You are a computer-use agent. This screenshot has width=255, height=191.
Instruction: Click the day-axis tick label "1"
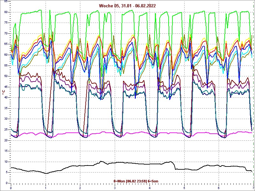pyautogui.click(x=46, y=188)
